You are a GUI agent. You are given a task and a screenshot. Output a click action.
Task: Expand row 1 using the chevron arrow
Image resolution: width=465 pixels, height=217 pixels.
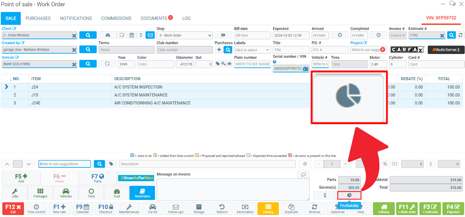(6, 87)
